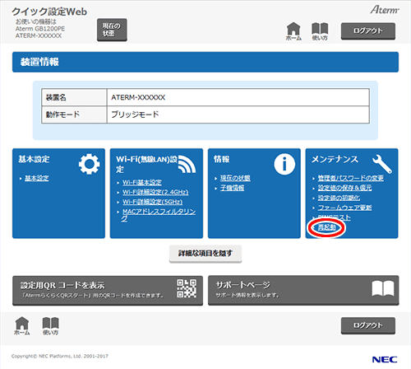Click the NEC logo in the footer

click(x=385, y=359)
